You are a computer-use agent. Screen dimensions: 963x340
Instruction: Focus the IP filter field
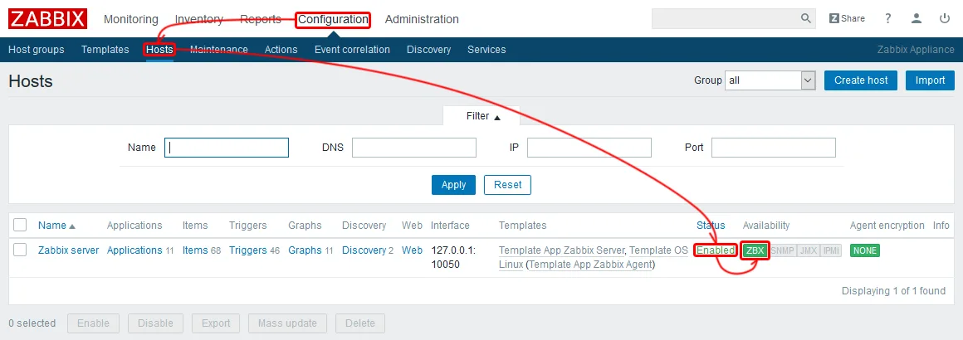[x=589, y=148]
